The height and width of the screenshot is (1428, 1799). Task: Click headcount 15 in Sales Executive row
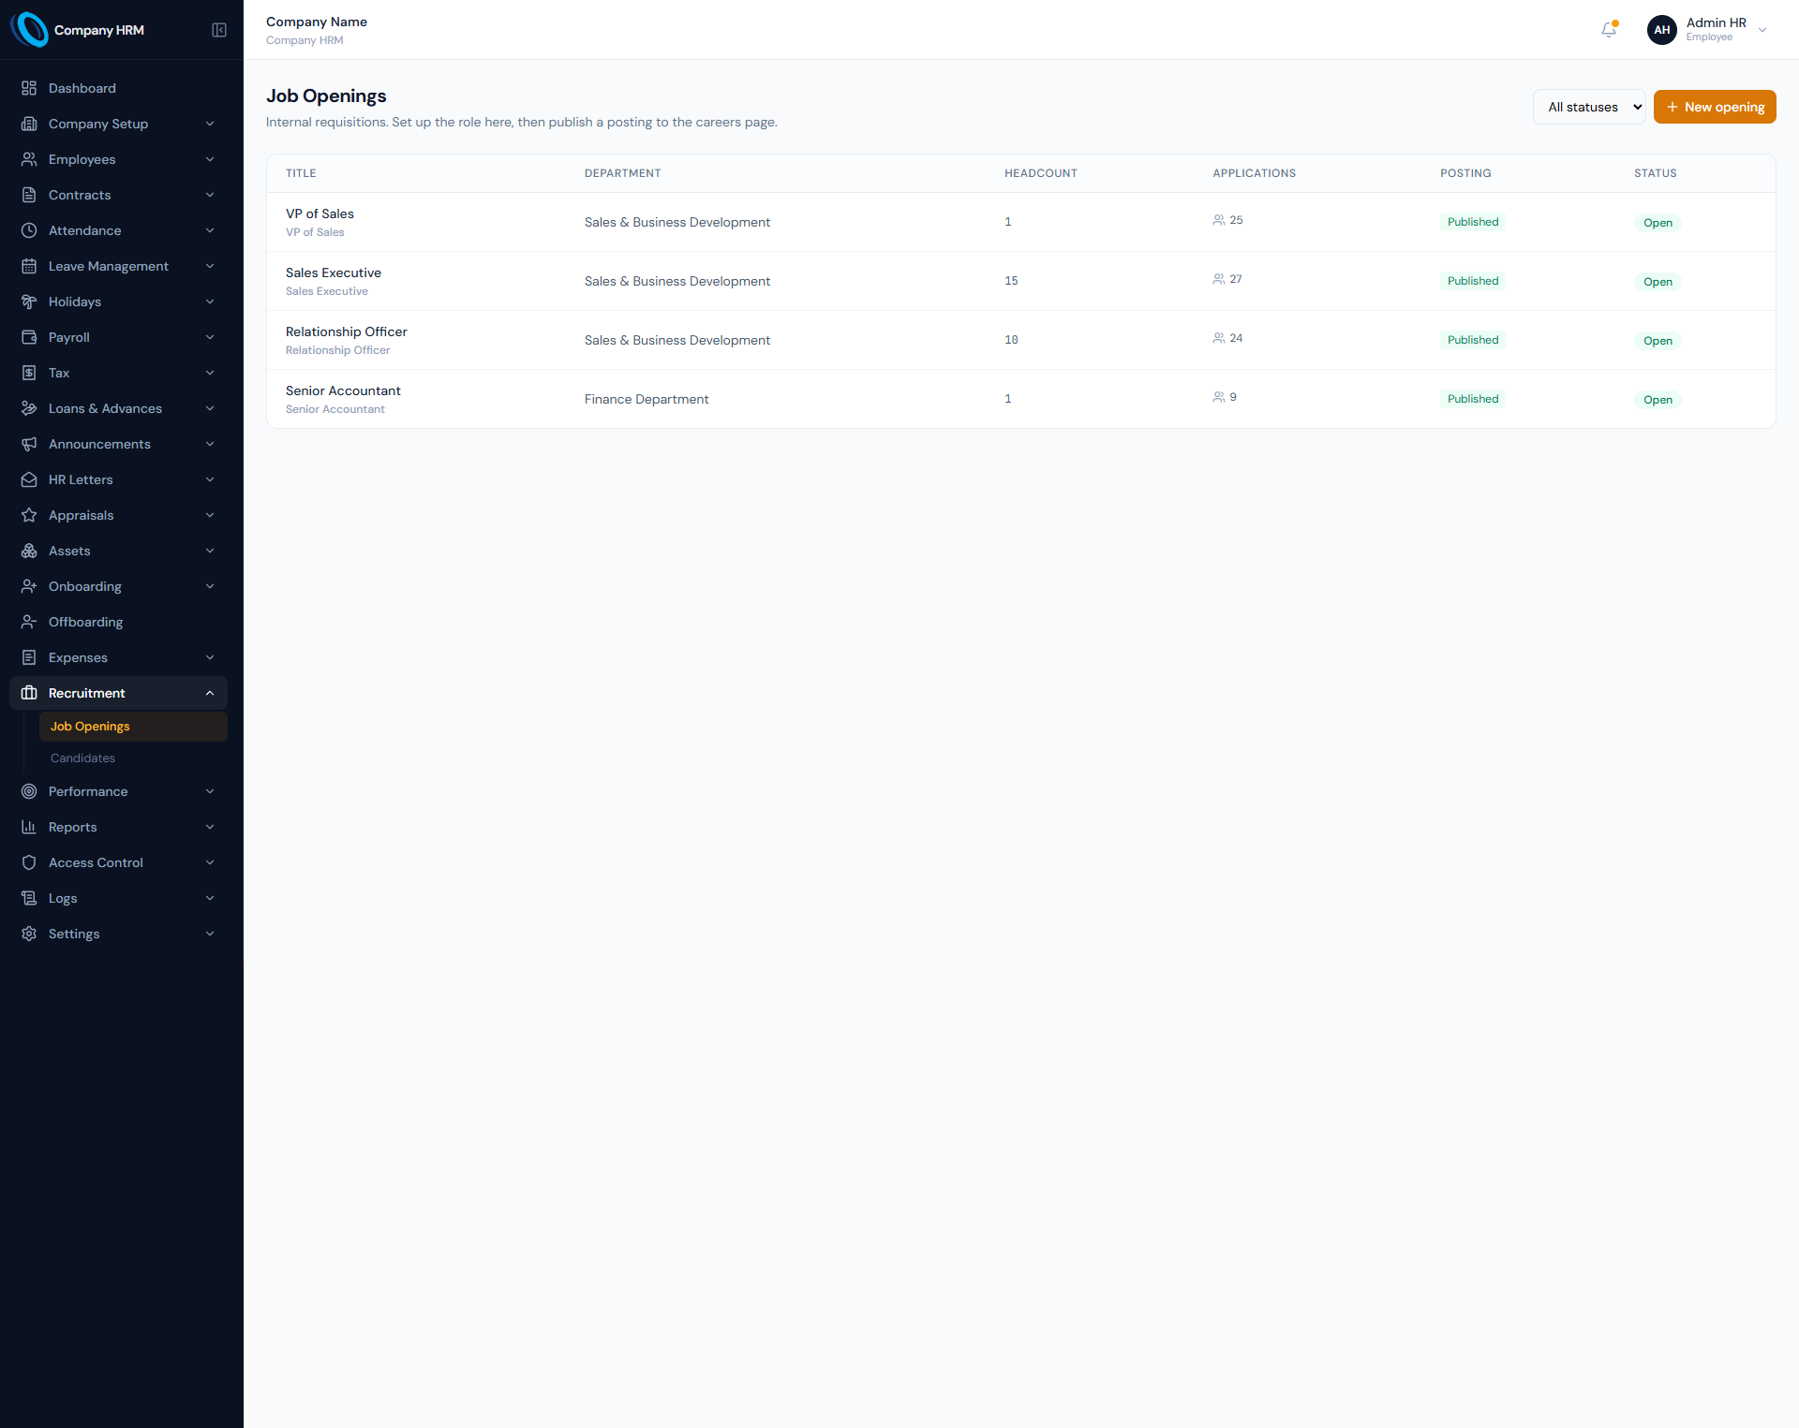click(1011, 281)
